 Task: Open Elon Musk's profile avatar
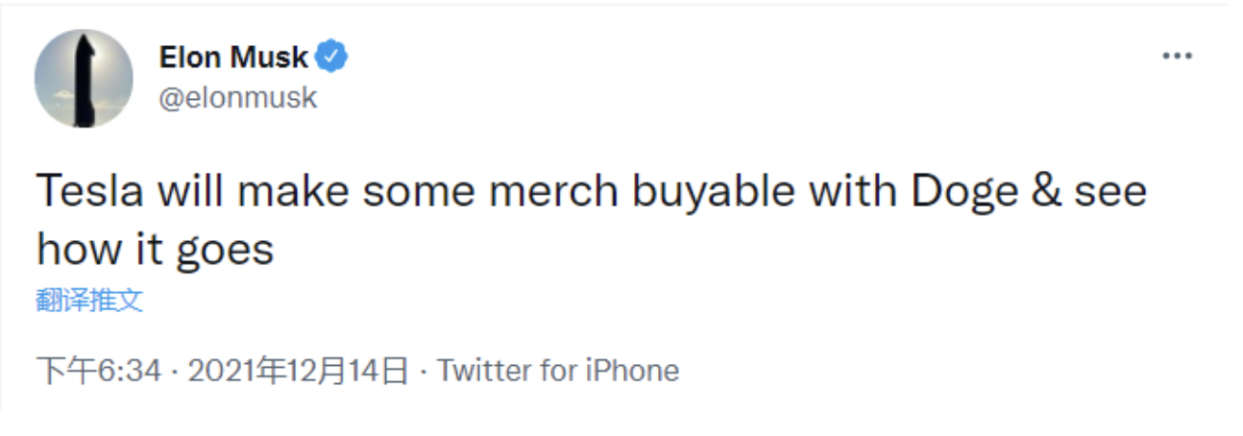pyautogui.click(x=84, y=79)
